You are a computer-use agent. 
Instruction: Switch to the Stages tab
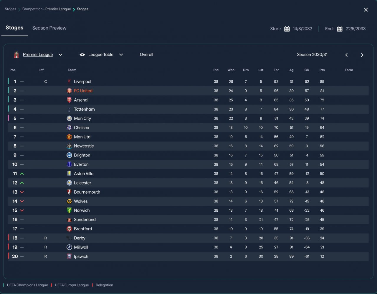coord(14,28)
